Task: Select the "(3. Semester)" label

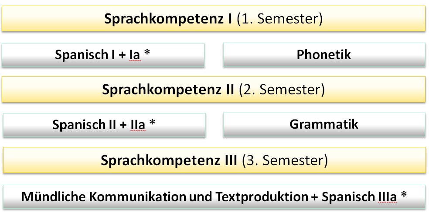Action: click(x=285, y=161)
